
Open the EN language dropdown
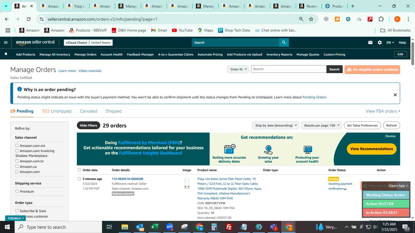coord(390,42)
